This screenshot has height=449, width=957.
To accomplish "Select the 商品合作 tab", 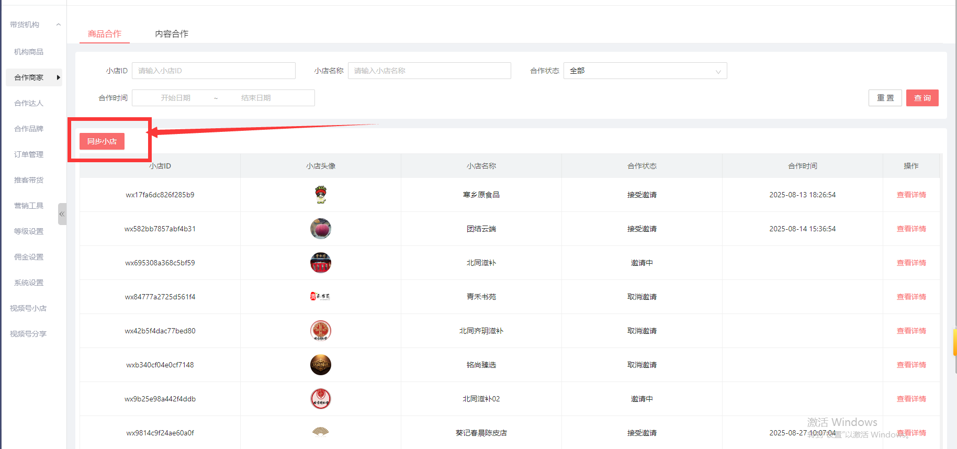I will (x=105, y=34).
